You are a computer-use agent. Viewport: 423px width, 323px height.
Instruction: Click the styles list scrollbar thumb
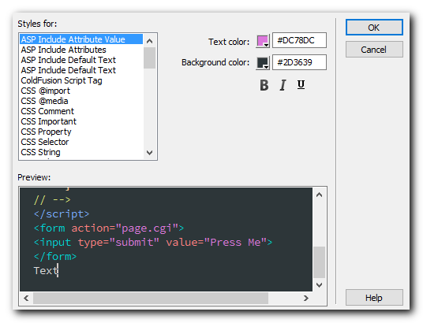149,58
